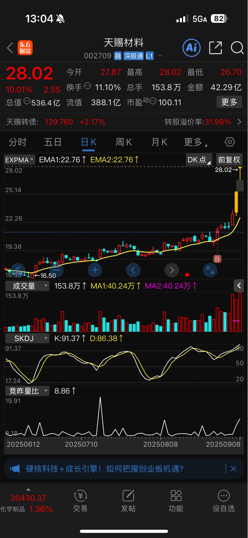Zoom in chart with plus button
The height and width of the screenshot is (538, 248).
(x=95, y=270)
